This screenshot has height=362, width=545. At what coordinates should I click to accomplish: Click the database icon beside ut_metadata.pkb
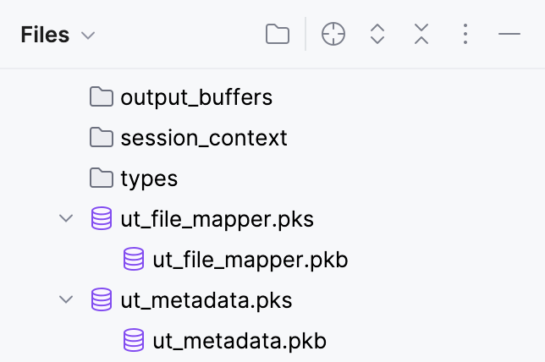pyautogui.click(x=134, y=341)
